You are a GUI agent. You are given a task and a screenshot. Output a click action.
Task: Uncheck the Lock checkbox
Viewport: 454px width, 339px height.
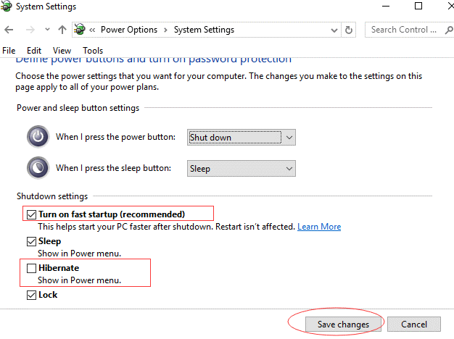[30, 295]
